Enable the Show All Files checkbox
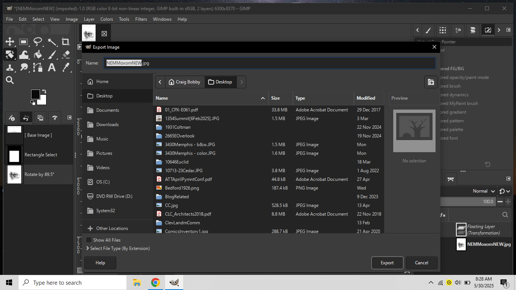 (89, 240)
